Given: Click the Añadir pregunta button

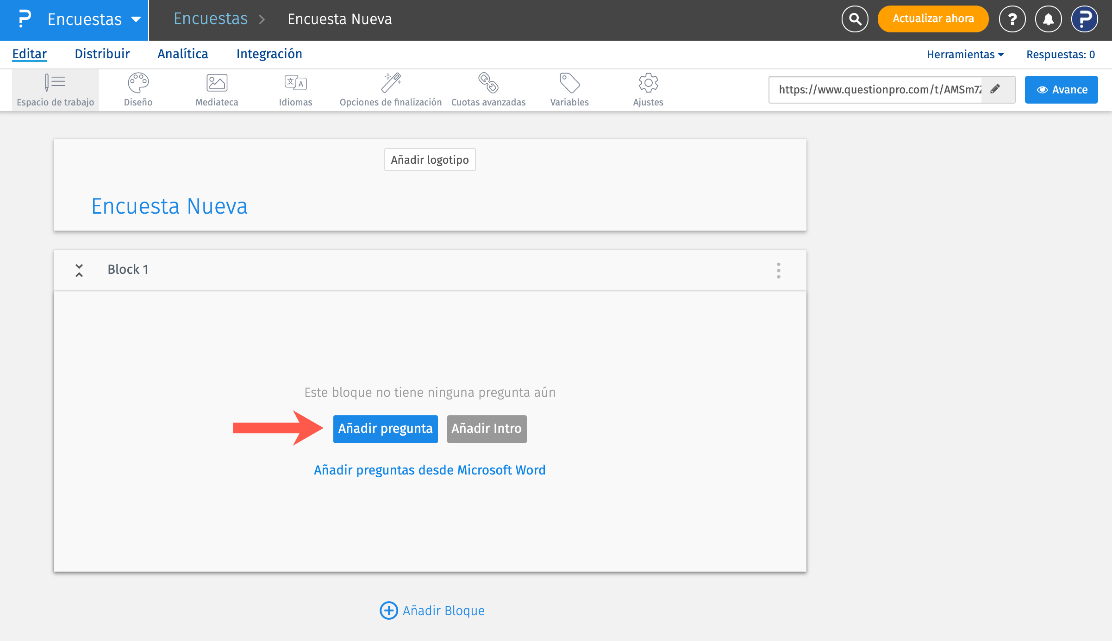Looking at the screenshot, I should coord(385,429).
